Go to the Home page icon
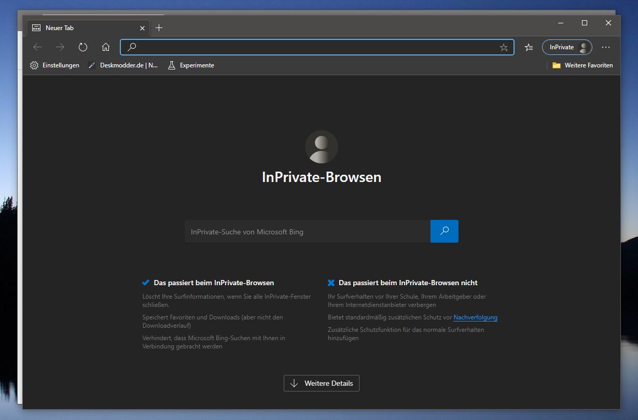 click(106, 47)
